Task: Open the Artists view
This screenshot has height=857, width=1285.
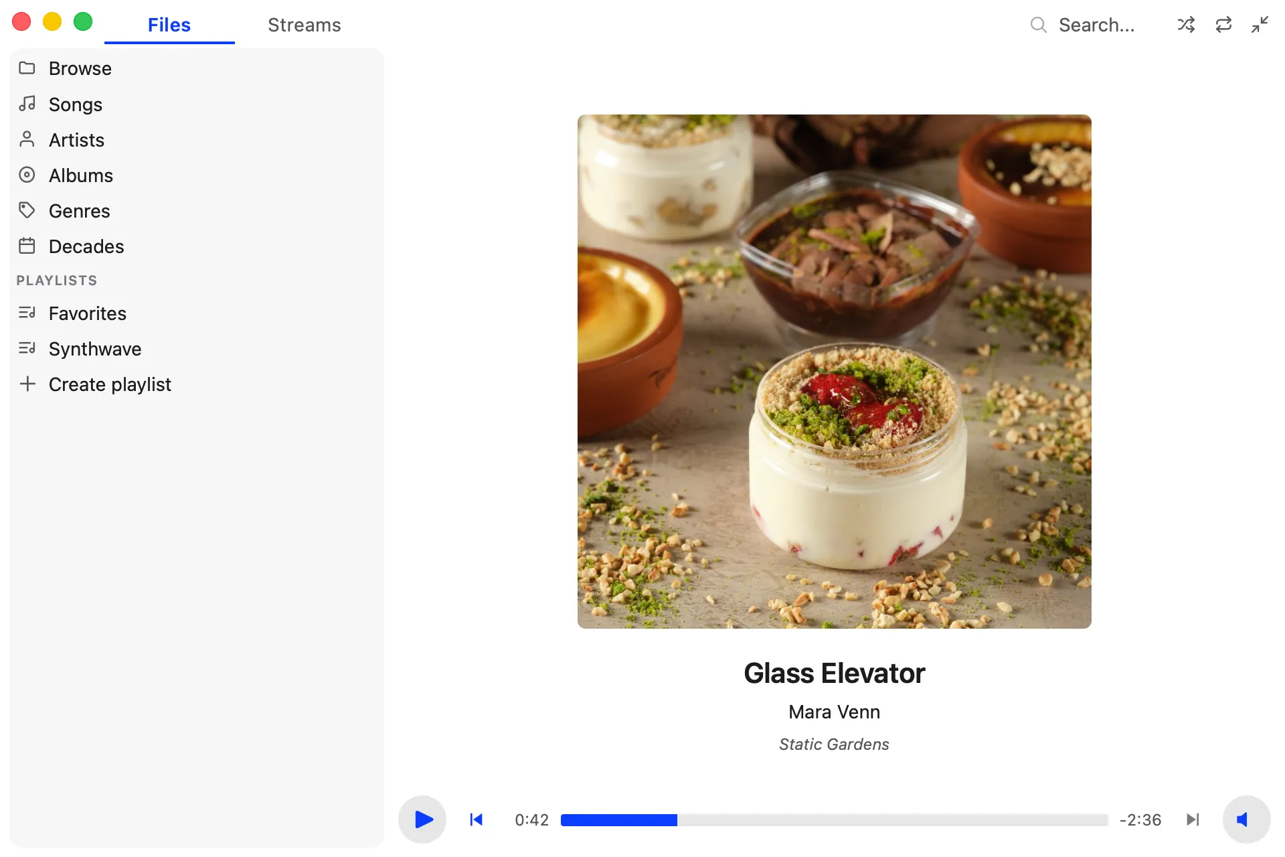Action: tap(197, 139)
